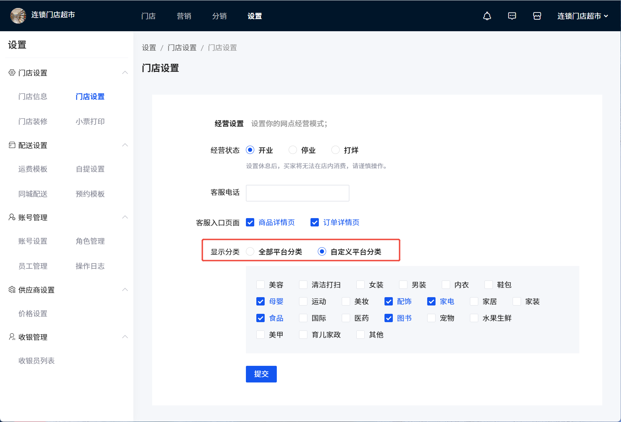Uncheck the 母婴 category checkbox
Viewport: 621px width, 422px height.
[x=260, y=301]
